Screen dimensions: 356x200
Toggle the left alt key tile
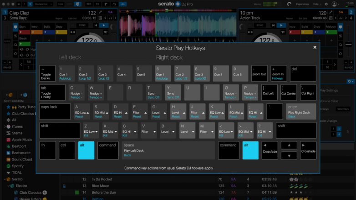(x=86, y=150)
